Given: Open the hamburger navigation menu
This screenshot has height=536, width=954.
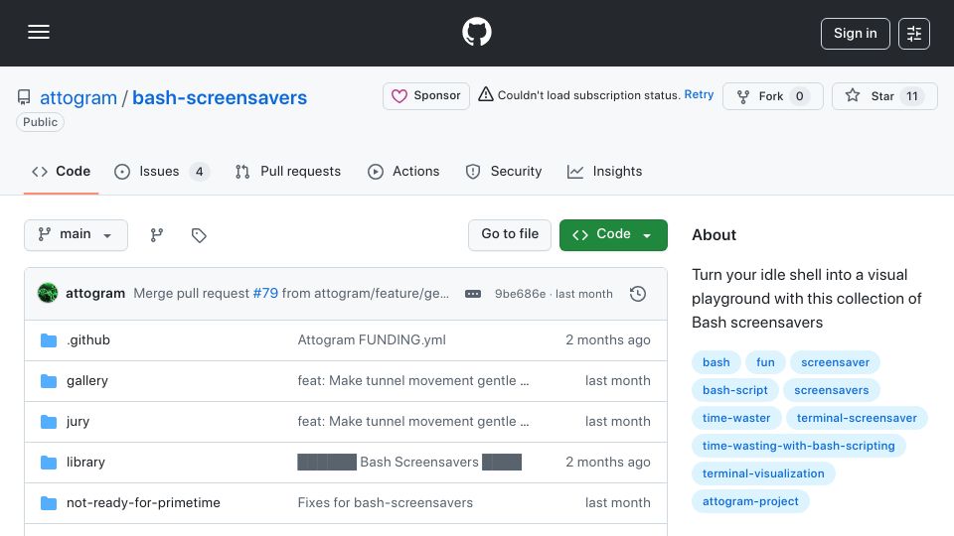Looking at the screenshot, I should coord(39,32).
